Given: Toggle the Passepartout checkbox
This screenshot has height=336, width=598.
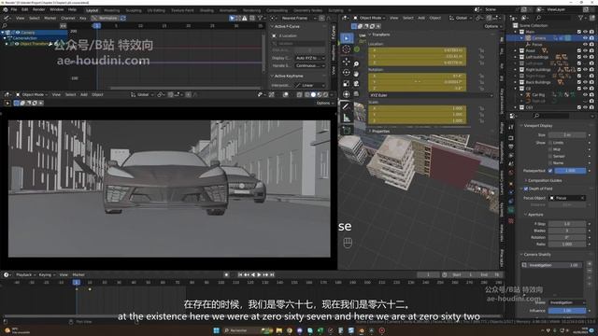Looking at the screenshot, I should [550, 171].
